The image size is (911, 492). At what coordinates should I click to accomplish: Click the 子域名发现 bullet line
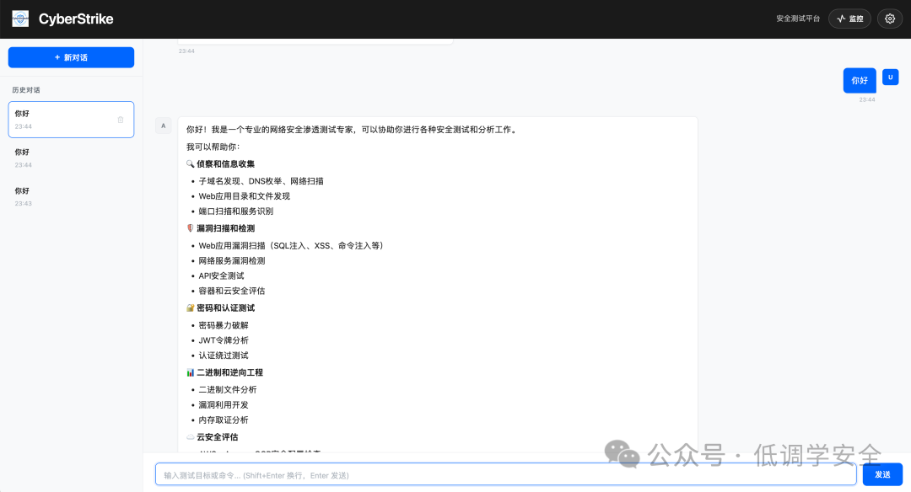tap(261, 181)
